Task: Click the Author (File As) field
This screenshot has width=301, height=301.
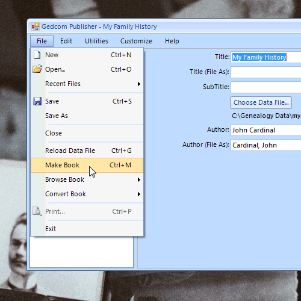Action: click(x=266, y=145)
